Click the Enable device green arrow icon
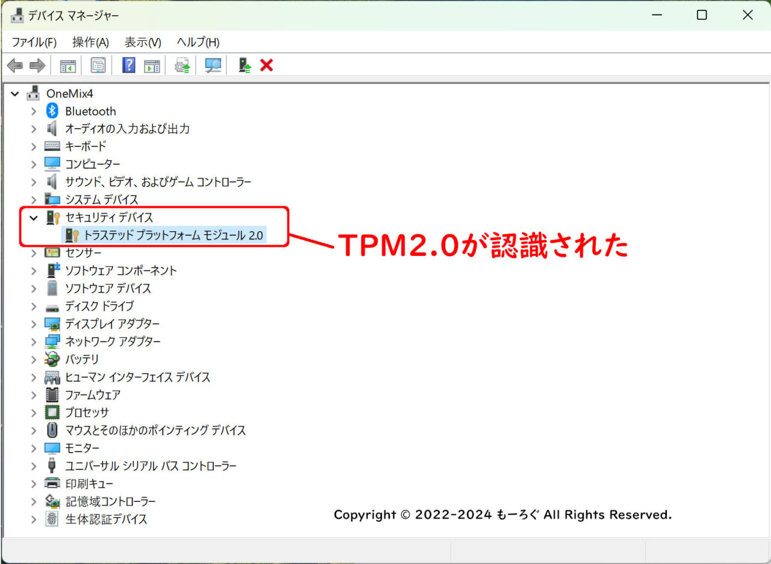The height and width of the screenshot is (564, 771). [245, 65]
